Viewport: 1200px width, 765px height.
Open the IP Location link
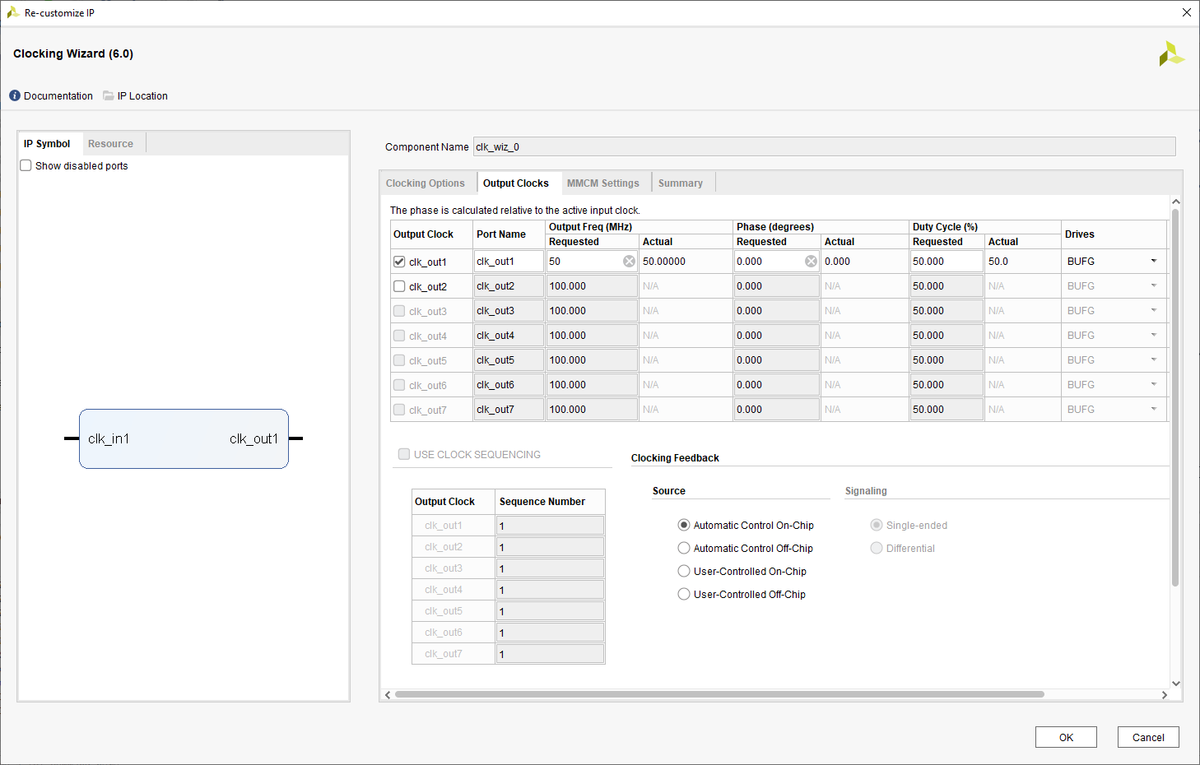[142, 96]
